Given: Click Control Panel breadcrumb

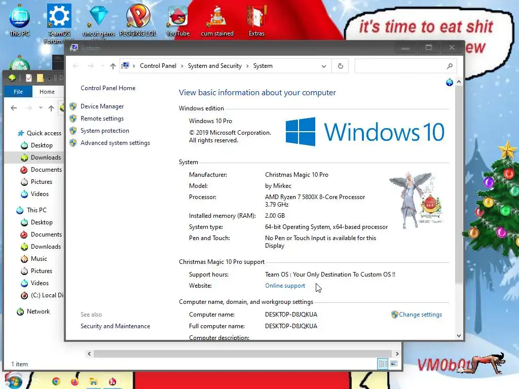Looking at the screenshot, I should (158, 66).
